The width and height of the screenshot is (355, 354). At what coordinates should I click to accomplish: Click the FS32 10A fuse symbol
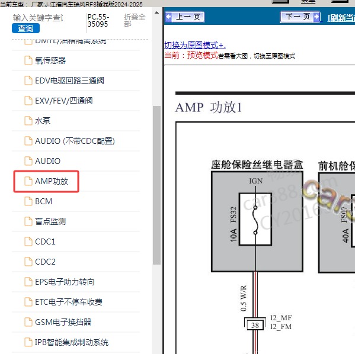point(255,219)
